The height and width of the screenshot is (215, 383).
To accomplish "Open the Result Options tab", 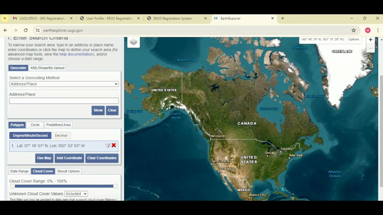I will (69, 171).
